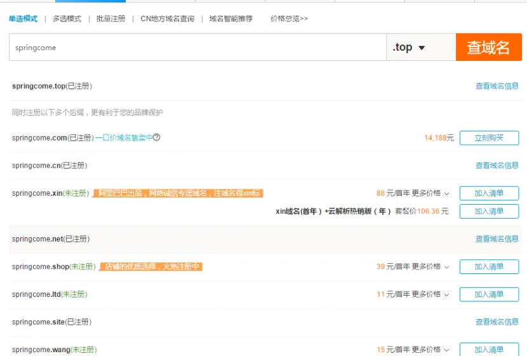Open 批量注册 tab
527x356 pixels.
pyautogui.click(x=110, y=18)
